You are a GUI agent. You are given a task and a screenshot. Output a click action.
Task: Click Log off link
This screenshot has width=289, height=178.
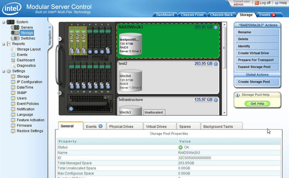click(263, 3)
